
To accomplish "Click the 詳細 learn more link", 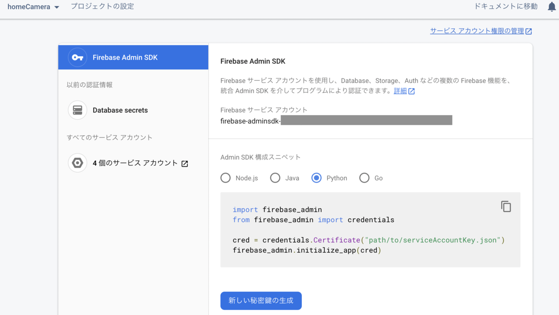I will [x=400, y=91].
